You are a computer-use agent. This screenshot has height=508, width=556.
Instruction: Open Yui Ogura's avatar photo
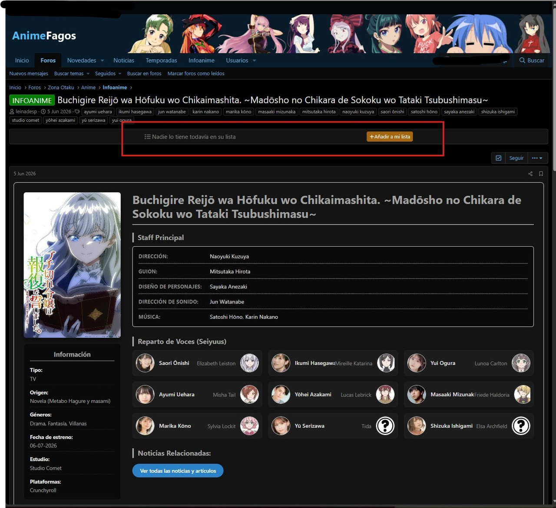click(417, 363)
